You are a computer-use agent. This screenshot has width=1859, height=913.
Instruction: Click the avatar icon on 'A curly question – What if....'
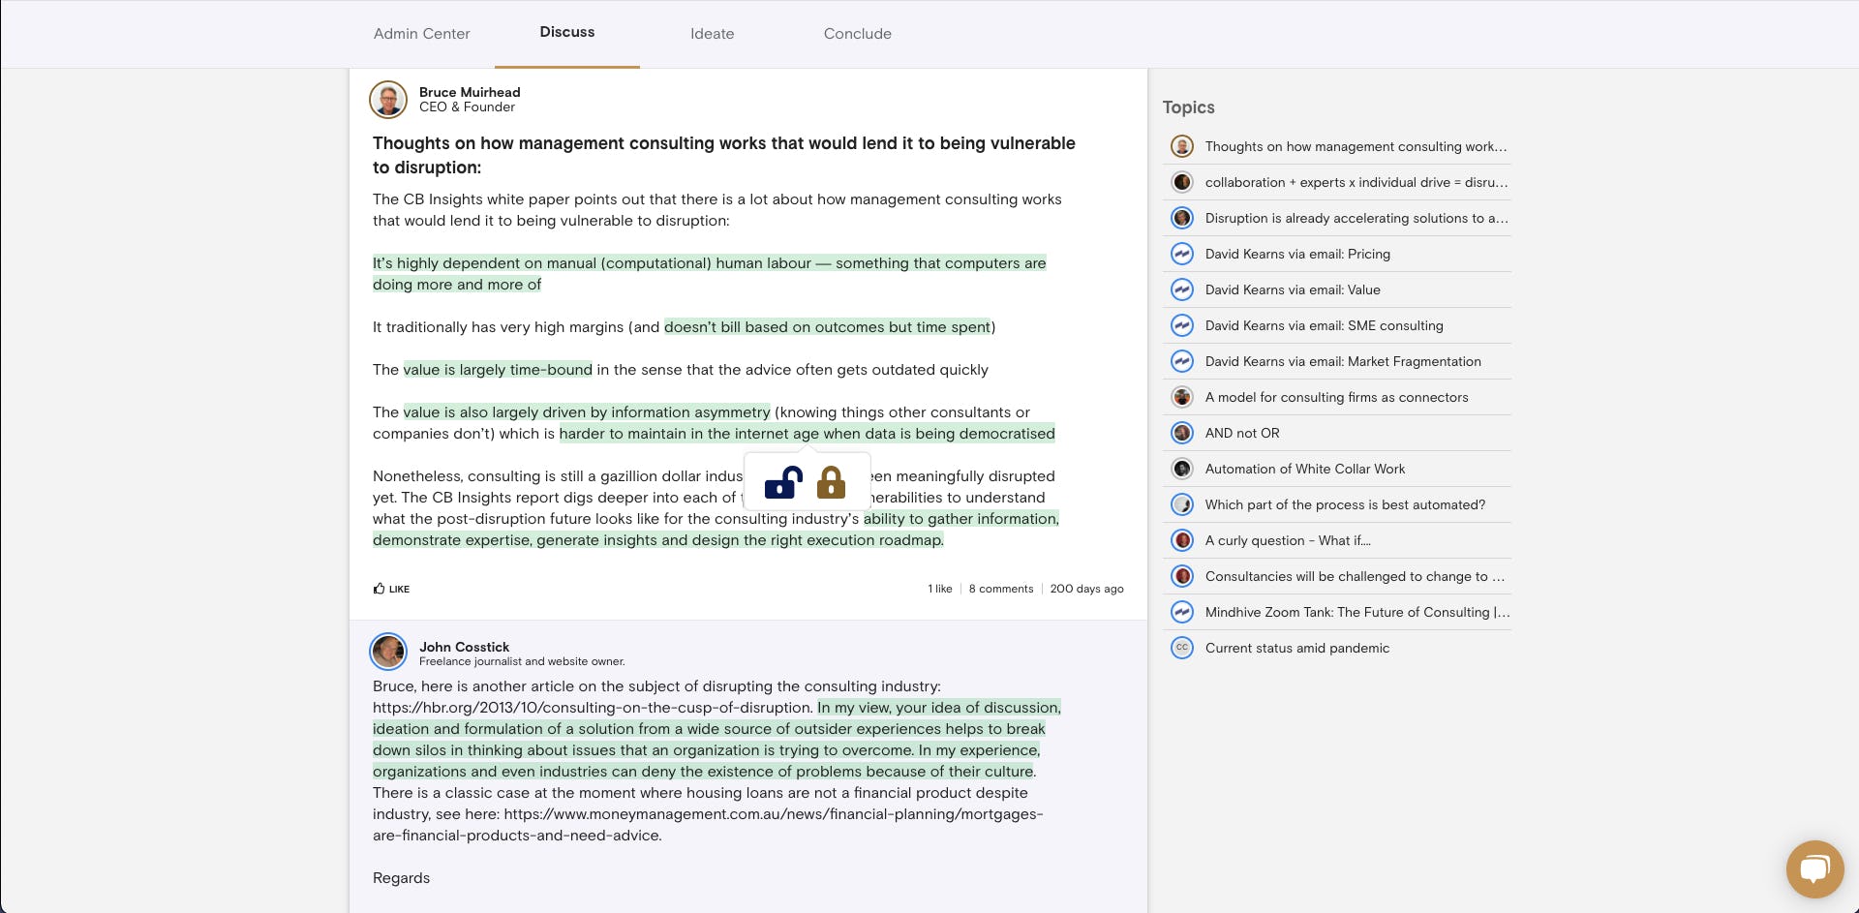1182,540
